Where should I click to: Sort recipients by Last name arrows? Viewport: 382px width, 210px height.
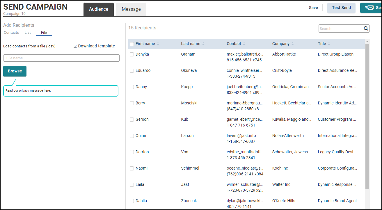[x=203, y=44]
